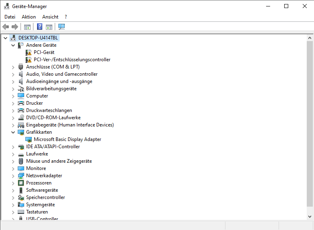Click the Prozessoren chip icon
The height and width of the screenshot is (230, 314).
click(21, 183)
